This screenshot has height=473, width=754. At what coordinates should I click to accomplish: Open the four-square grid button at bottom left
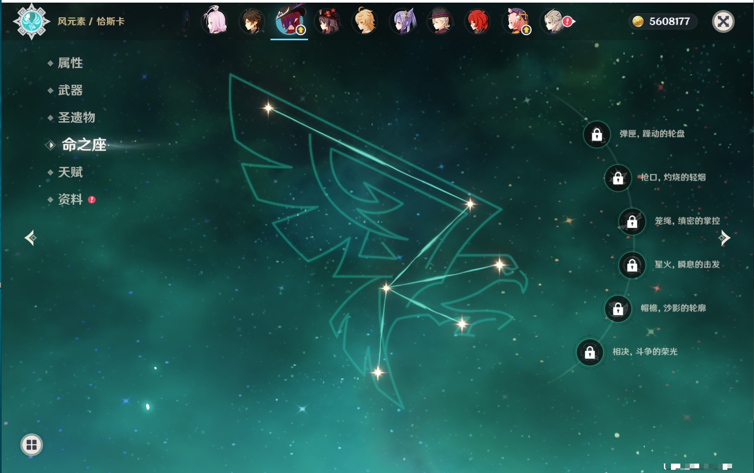pos(31,445)
